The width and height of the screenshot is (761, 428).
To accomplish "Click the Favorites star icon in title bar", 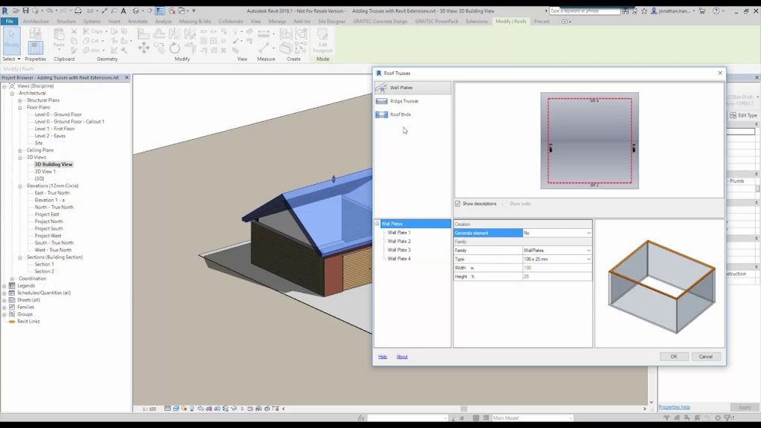I will [644, 10].
